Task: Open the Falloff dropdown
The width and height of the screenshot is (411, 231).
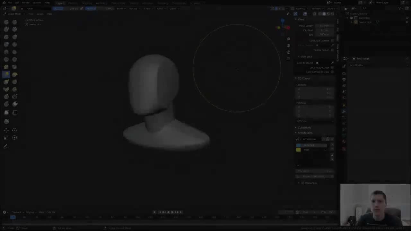Action: [x=161, y=9]
